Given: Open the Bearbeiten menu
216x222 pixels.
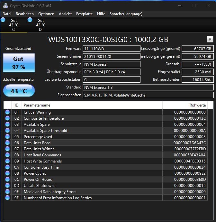Looking at the screenshot, I should click(x=25, y=14).
